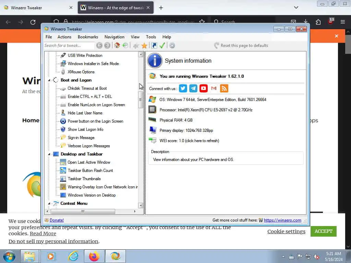Click Firefox reload page icon

coord(33,22)
